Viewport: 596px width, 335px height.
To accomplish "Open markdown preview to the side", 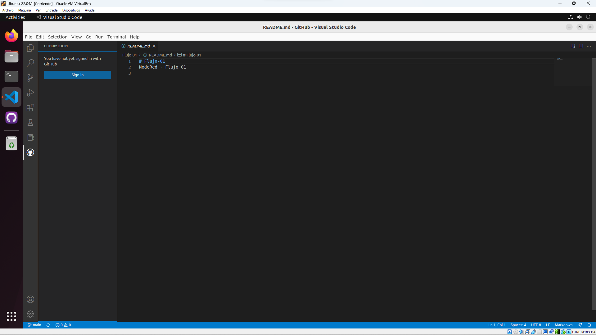I will (x=573, y=46).
